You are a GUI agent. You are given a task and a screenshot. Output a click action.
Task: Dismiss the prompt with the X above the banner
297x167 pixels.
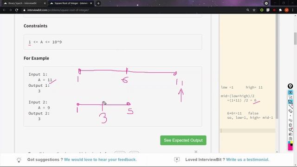pyautogui.click(x=196, y=152)
